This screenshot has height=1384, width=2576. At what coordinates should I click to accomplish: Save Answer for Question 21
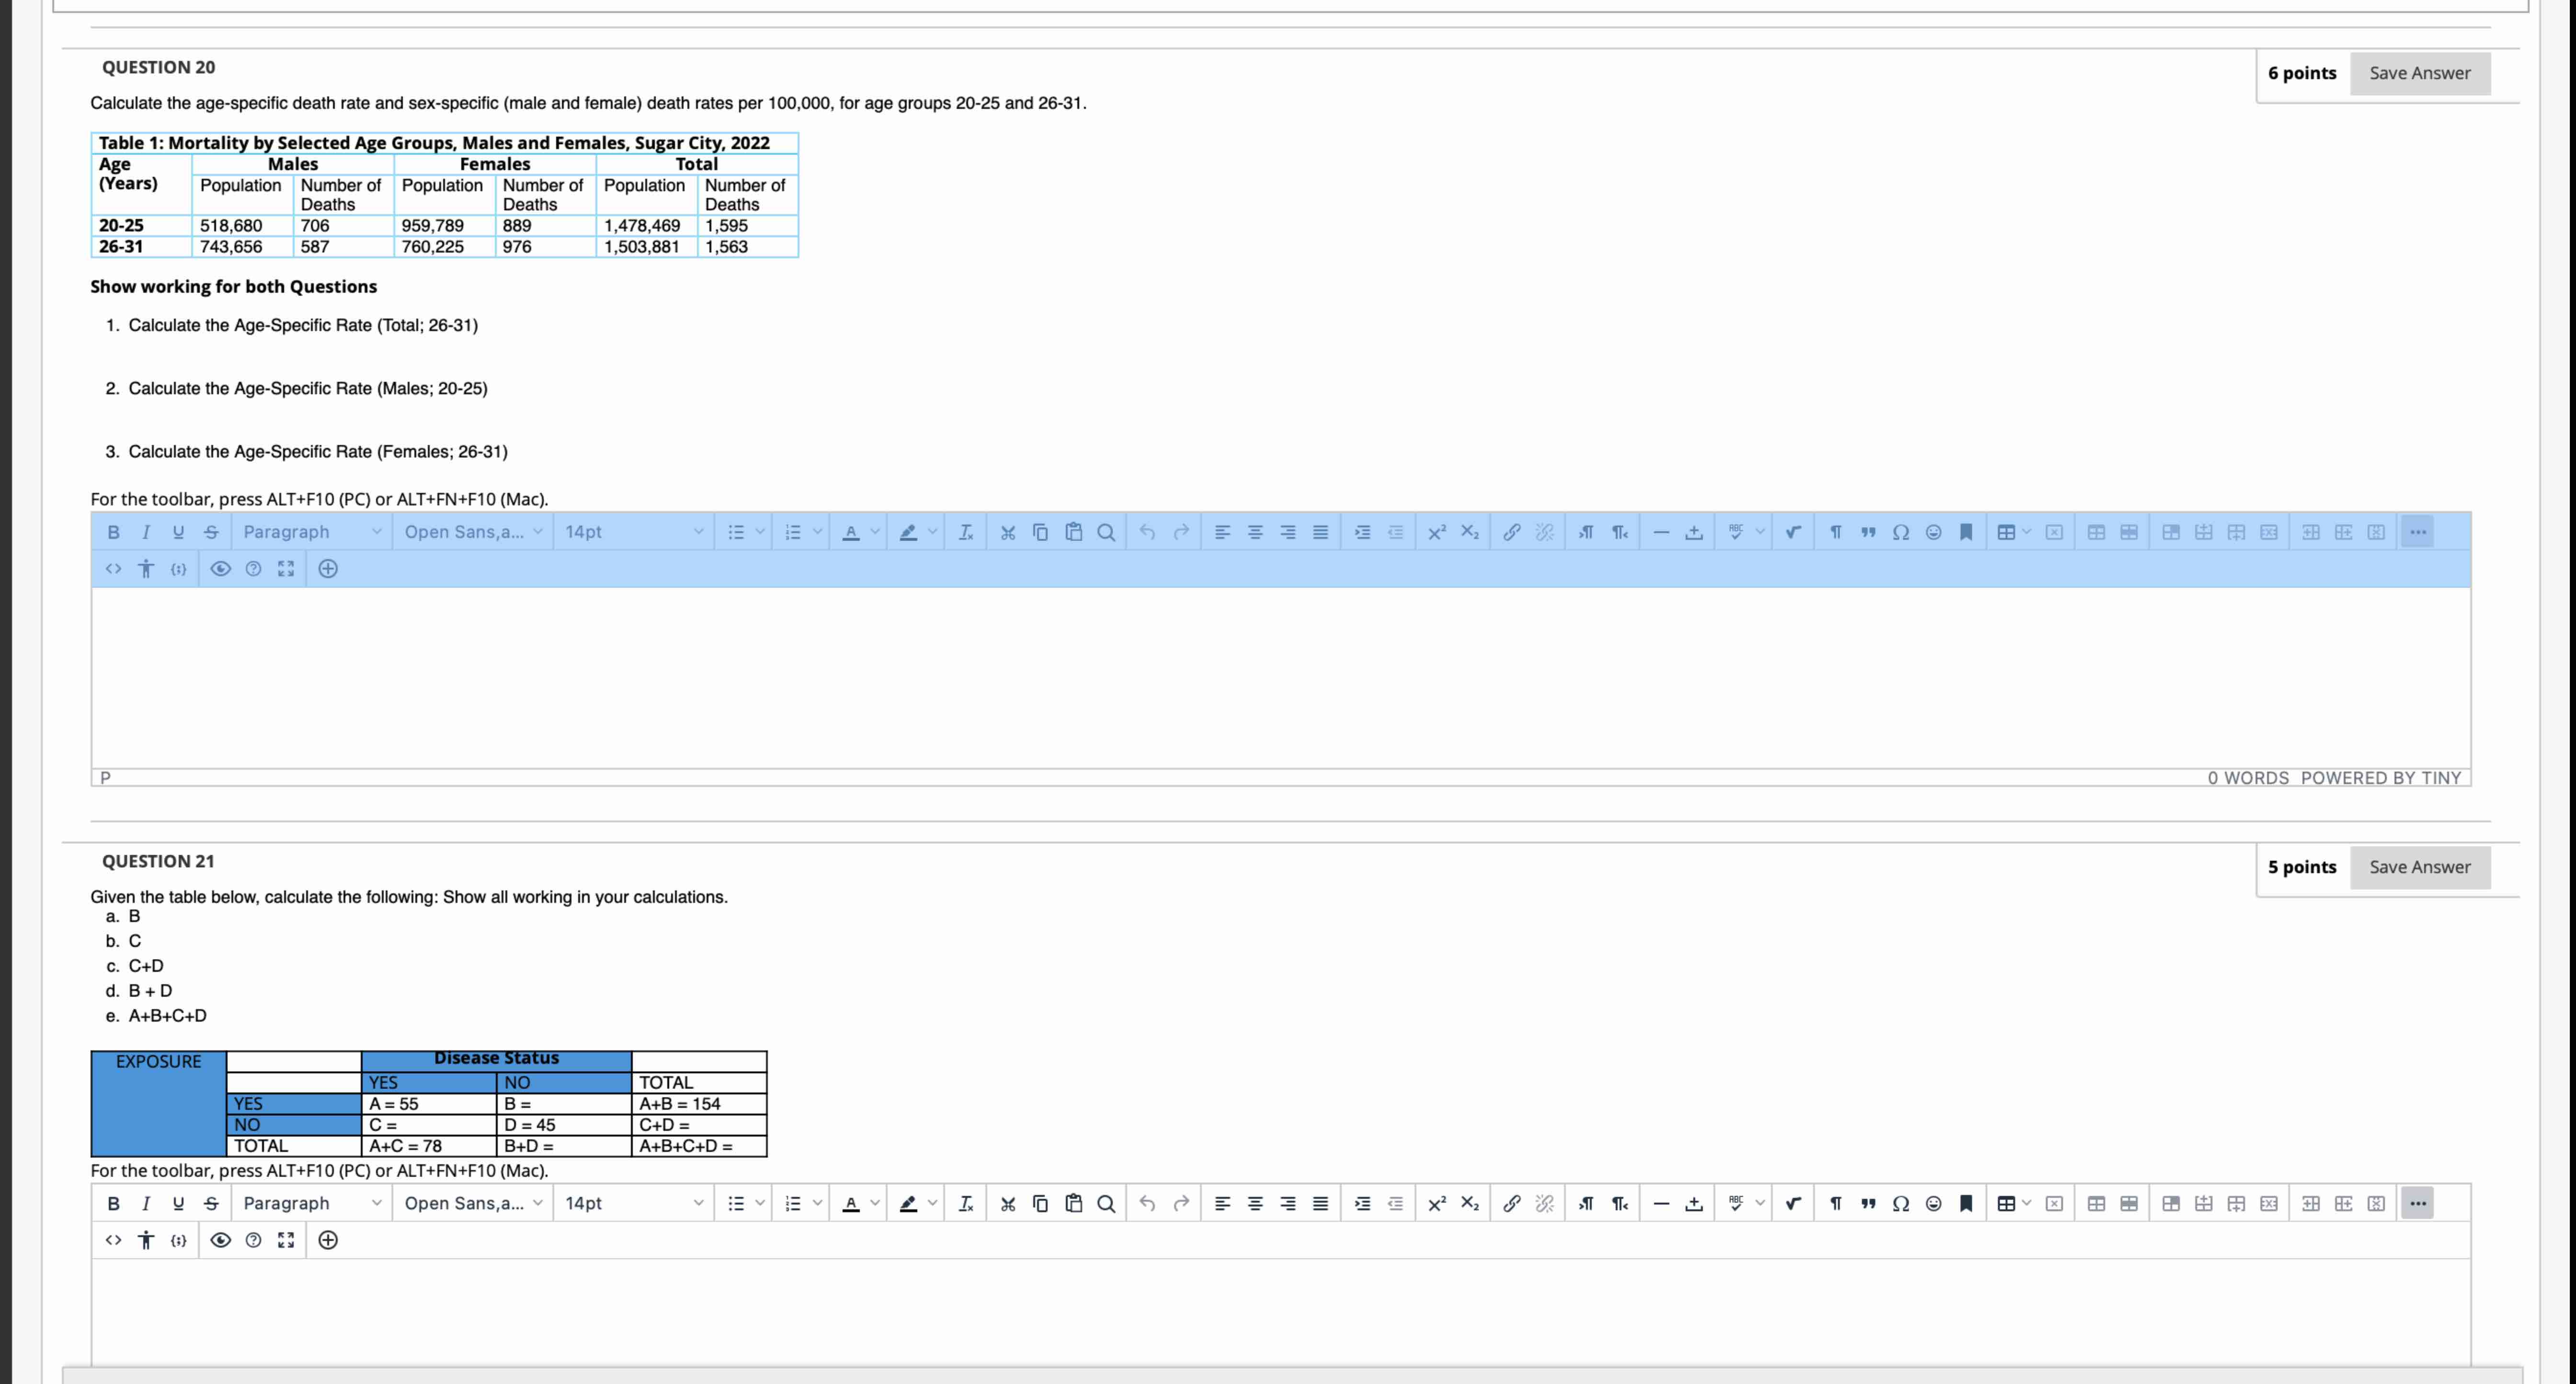pyautogui.click(x=2419, y=867)
